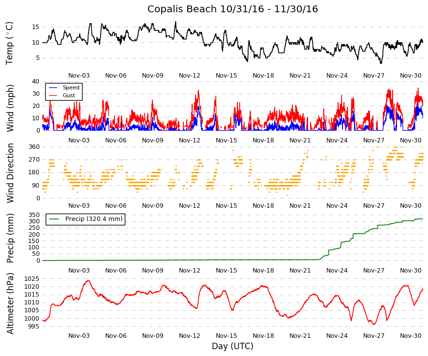428x356 pixels.
Task: Click the 1025 tick on altimeter axis
Action: (31, 279)
